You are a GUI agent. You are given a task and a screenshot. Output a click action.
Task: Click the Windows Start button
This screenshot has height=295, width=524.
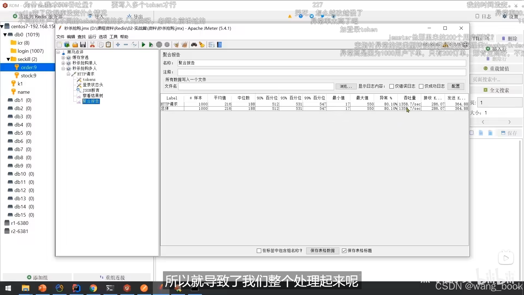pos(8,288)
